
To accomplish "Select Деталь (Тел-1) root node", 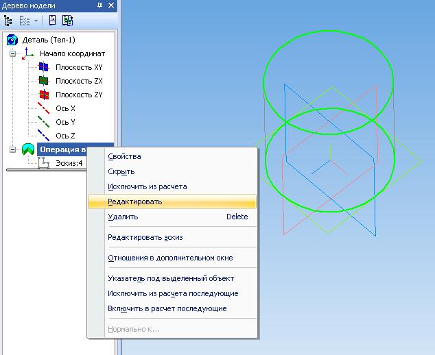I will click(x=49, y=40).
